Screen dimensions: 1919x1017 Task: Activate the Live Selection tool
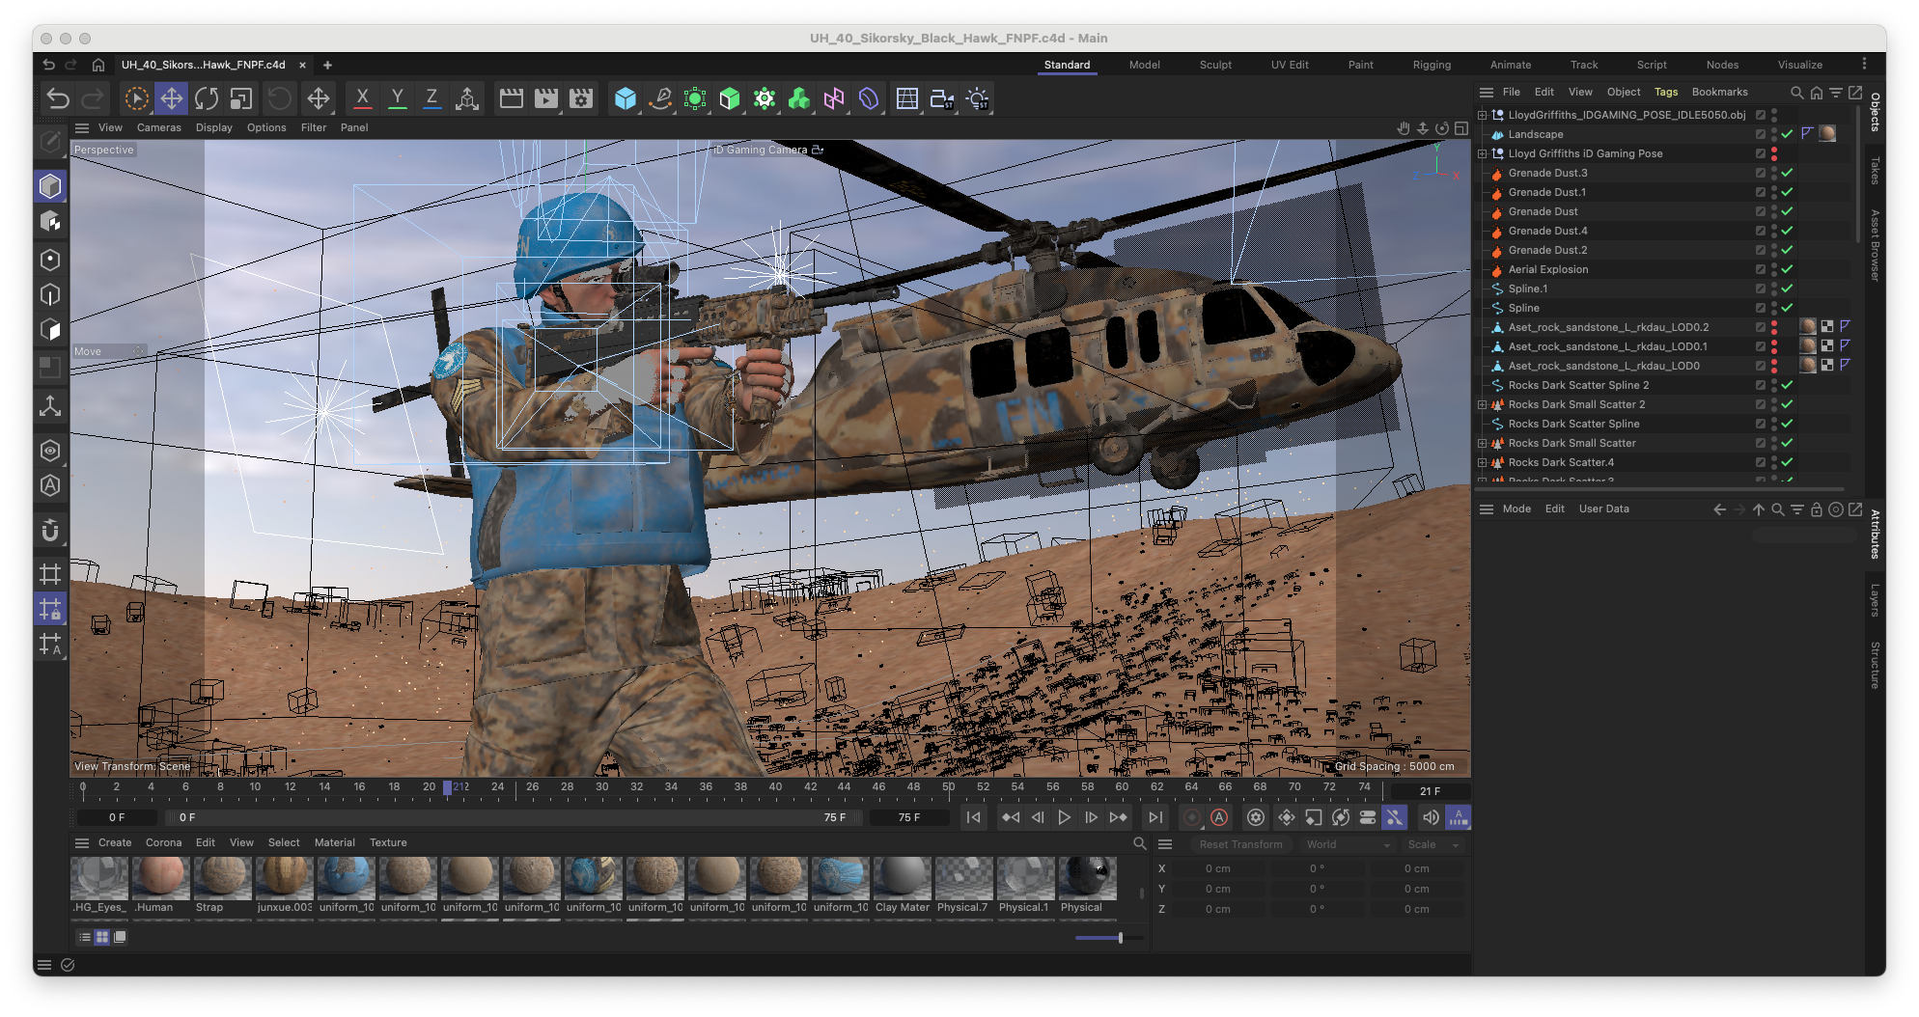pos(136,98)
